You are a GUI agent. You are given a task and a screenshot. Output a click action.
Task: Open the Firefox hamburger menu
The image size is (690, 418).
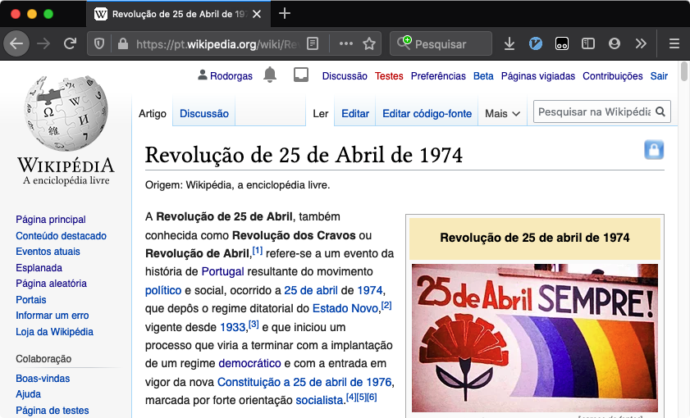[674, 43]
